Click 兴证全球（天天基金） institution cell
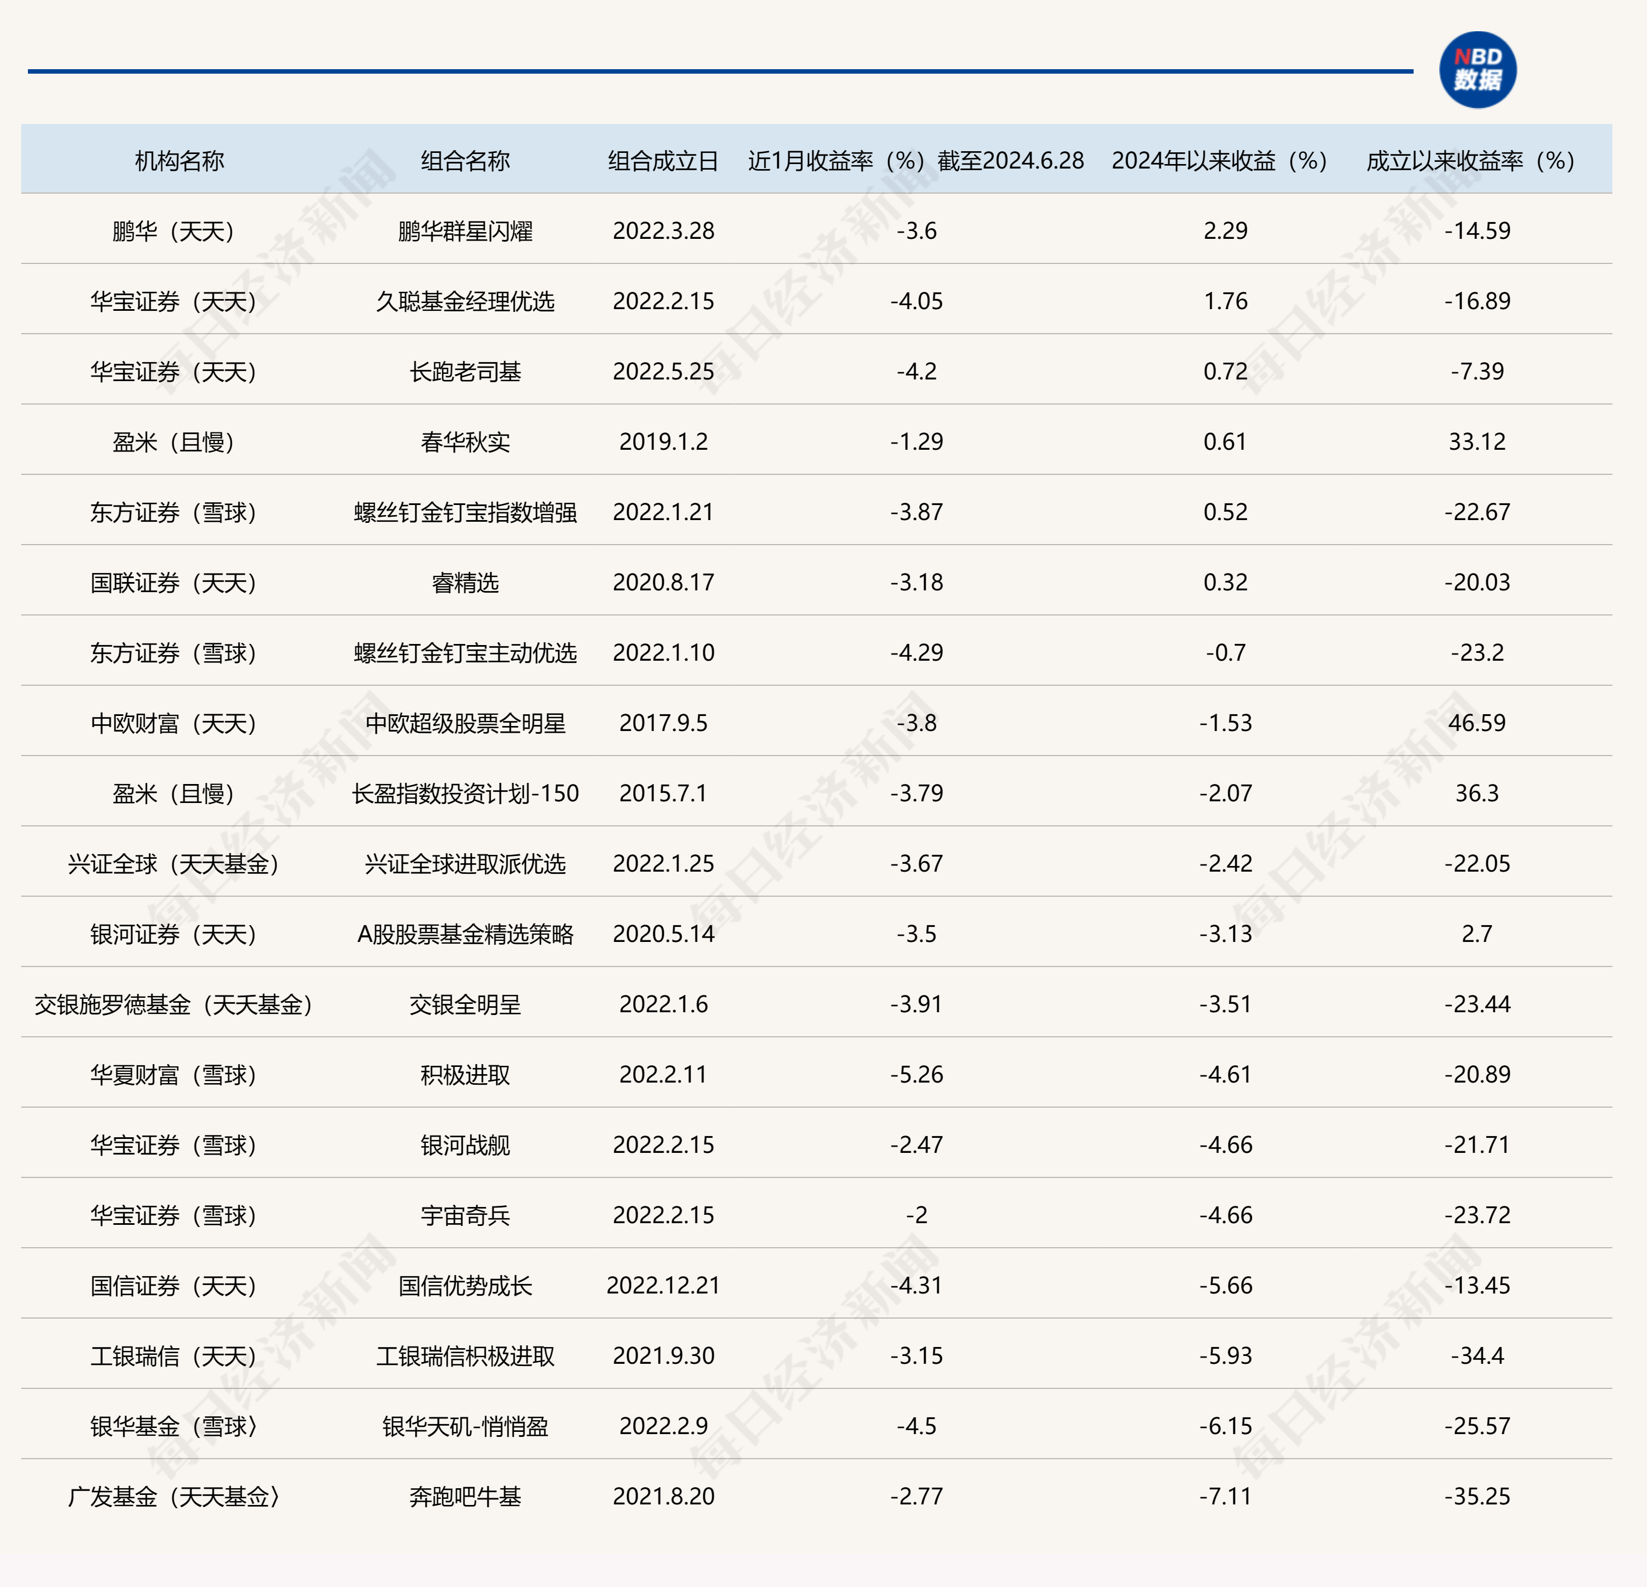Screen dimensions: 1647x1587 click(x=173, y=864)
